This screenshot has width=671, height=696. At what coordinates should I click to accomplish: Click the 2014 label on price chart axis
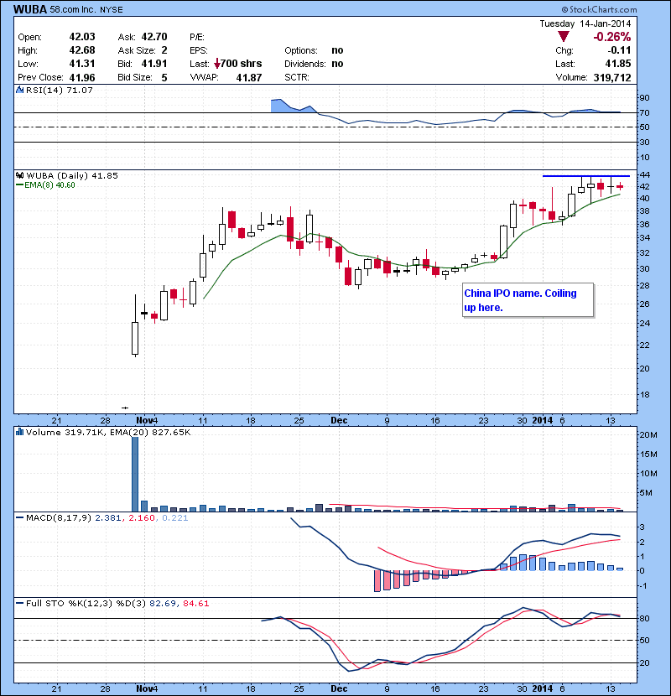tap(542, 418)
